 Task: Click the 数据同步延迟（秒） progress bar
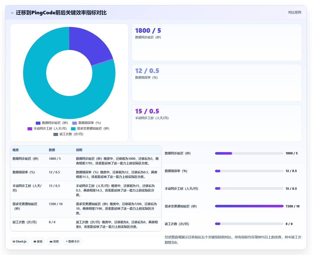point(249,153)
